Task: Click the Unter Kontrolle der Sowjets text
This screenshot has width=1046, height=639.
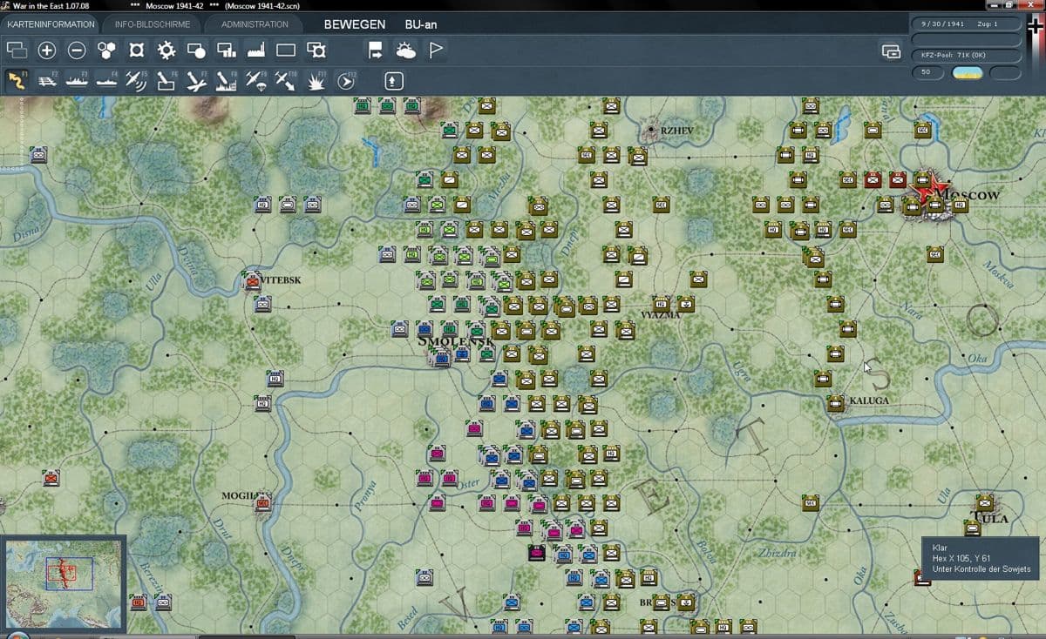Action: (981, 569)
